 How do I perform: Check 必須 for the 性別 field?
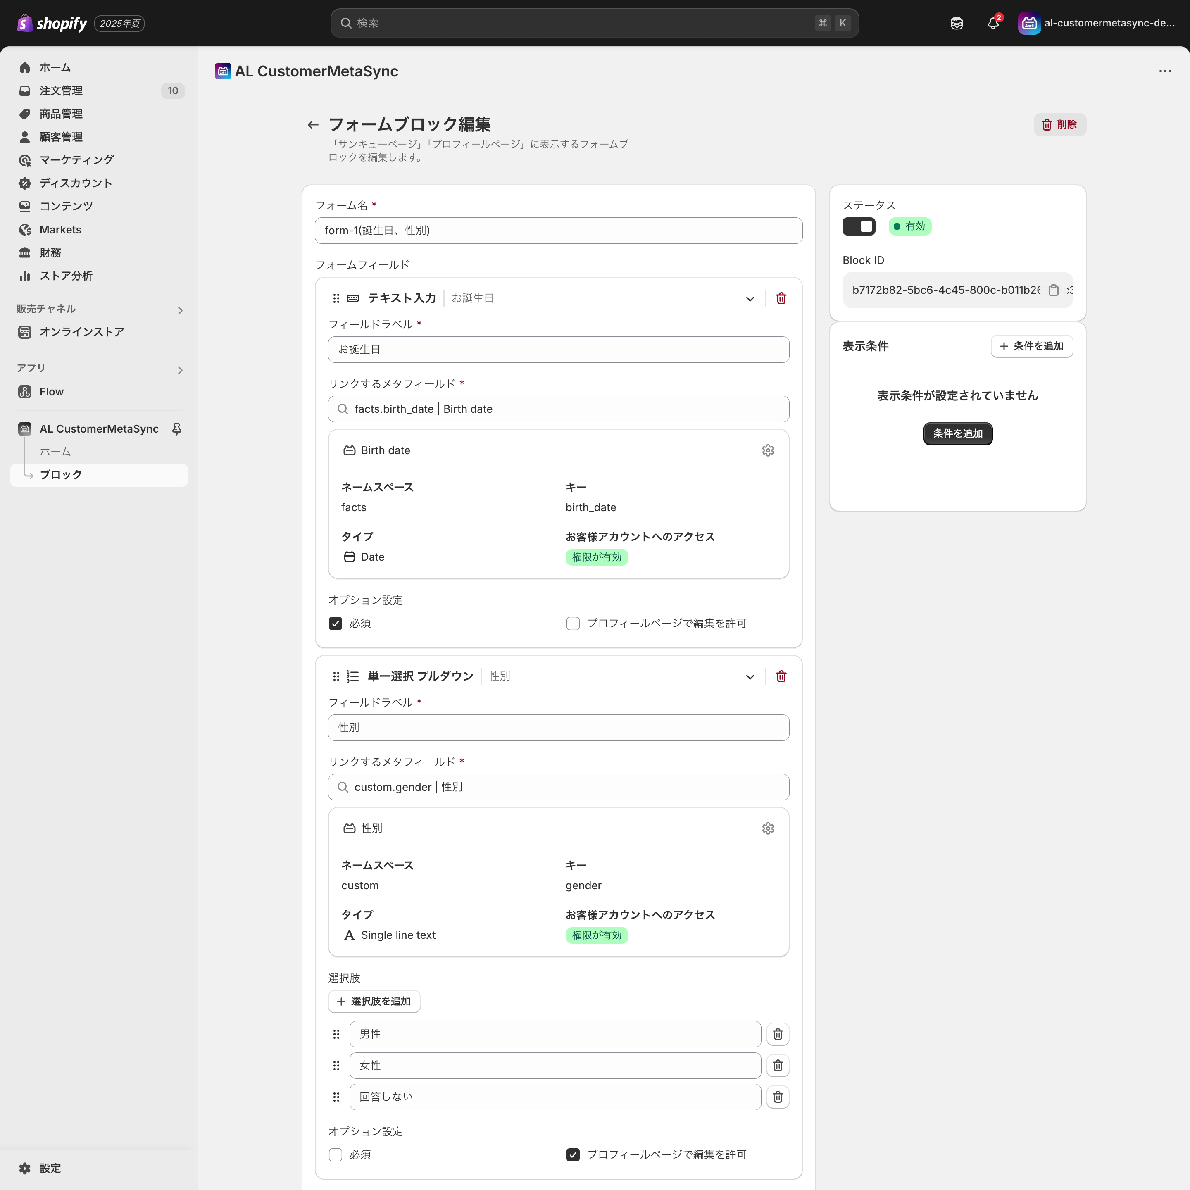(x=335, y=1155)
